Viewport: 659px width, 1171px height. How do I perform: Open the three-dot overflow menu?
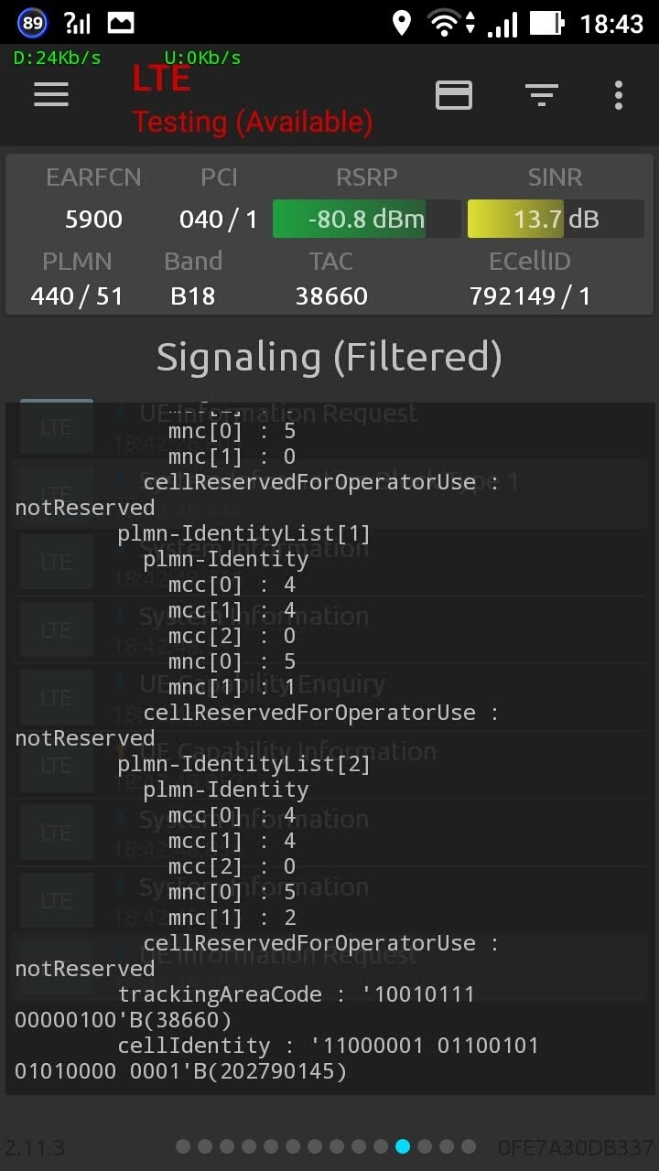point(619,94)
